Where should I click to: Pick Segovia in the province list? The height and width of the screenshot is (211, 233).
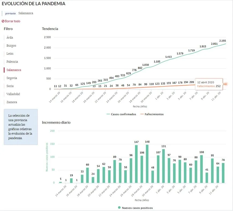pyautogui.click(x=12, y=78)
